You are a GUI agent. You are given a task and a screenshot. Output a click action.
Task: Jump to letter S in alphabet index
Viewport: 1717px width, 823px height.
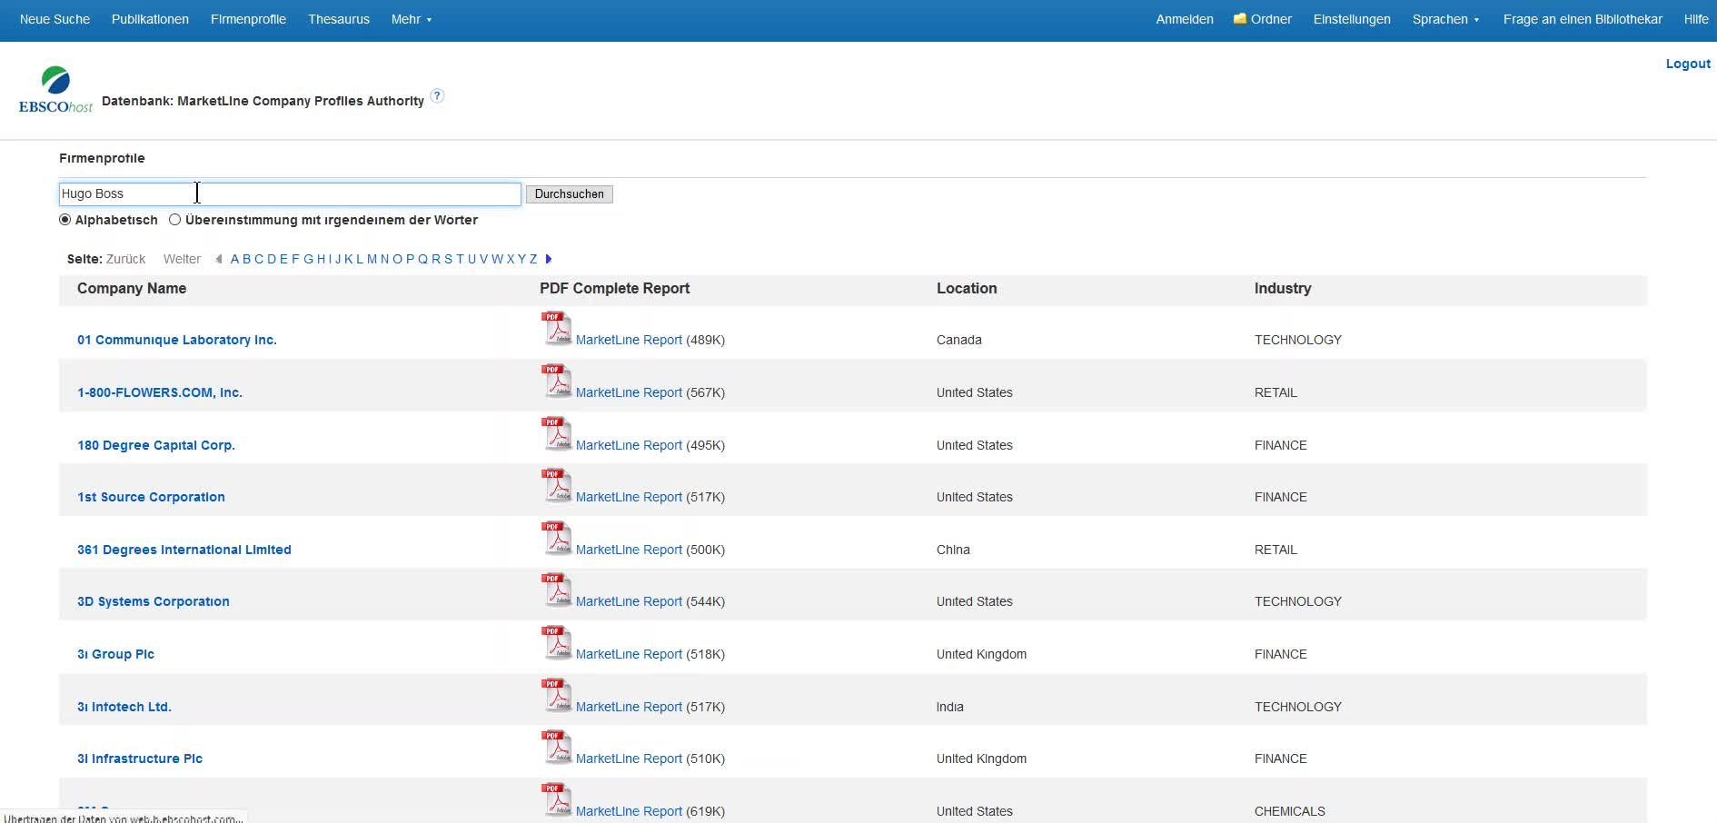(x=448, y=259)
